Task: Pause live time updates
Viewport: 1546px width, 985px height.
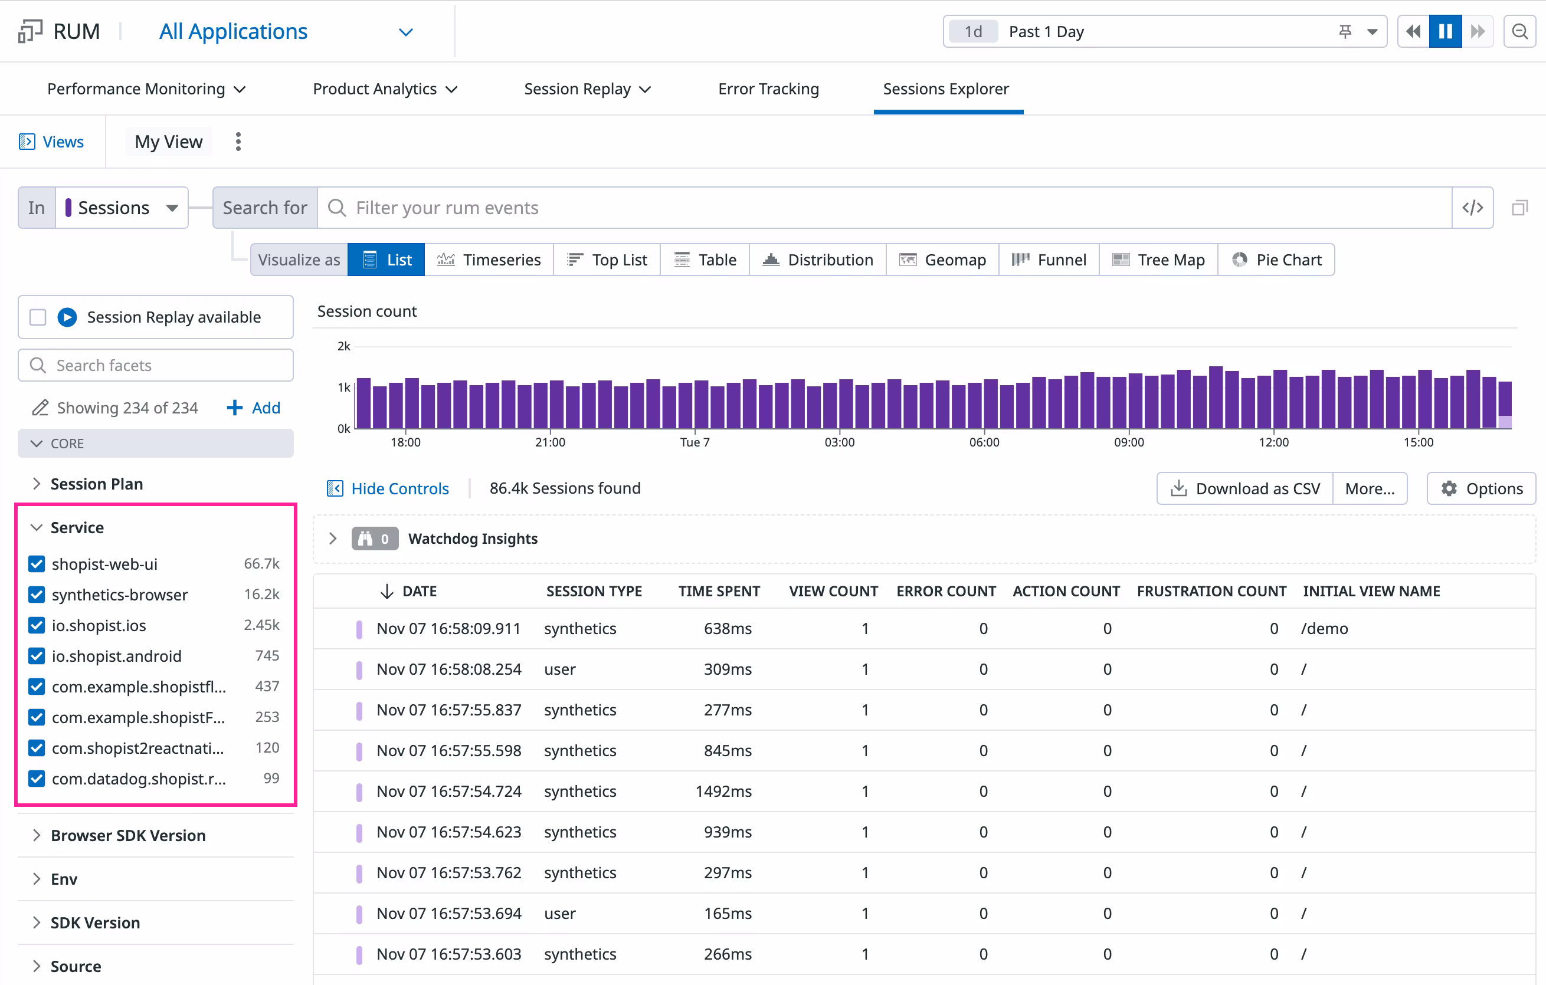Action: [x=1445, y=31]
